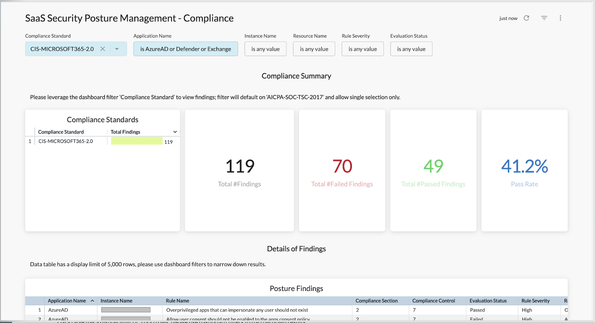This screenshot has width=595, height=323.
Task: Sort by Compliance Standard column header
Action: [61, 132]
